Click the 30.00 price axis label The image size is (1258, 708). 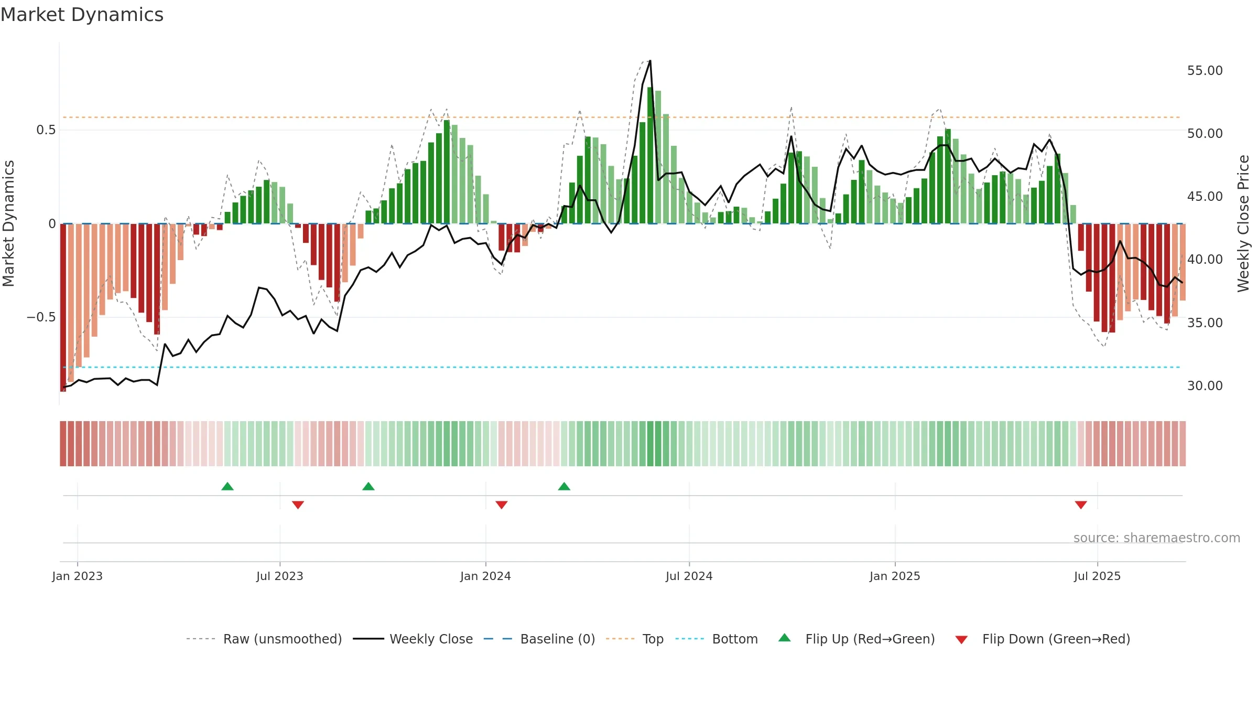(x=1205, y=385)
